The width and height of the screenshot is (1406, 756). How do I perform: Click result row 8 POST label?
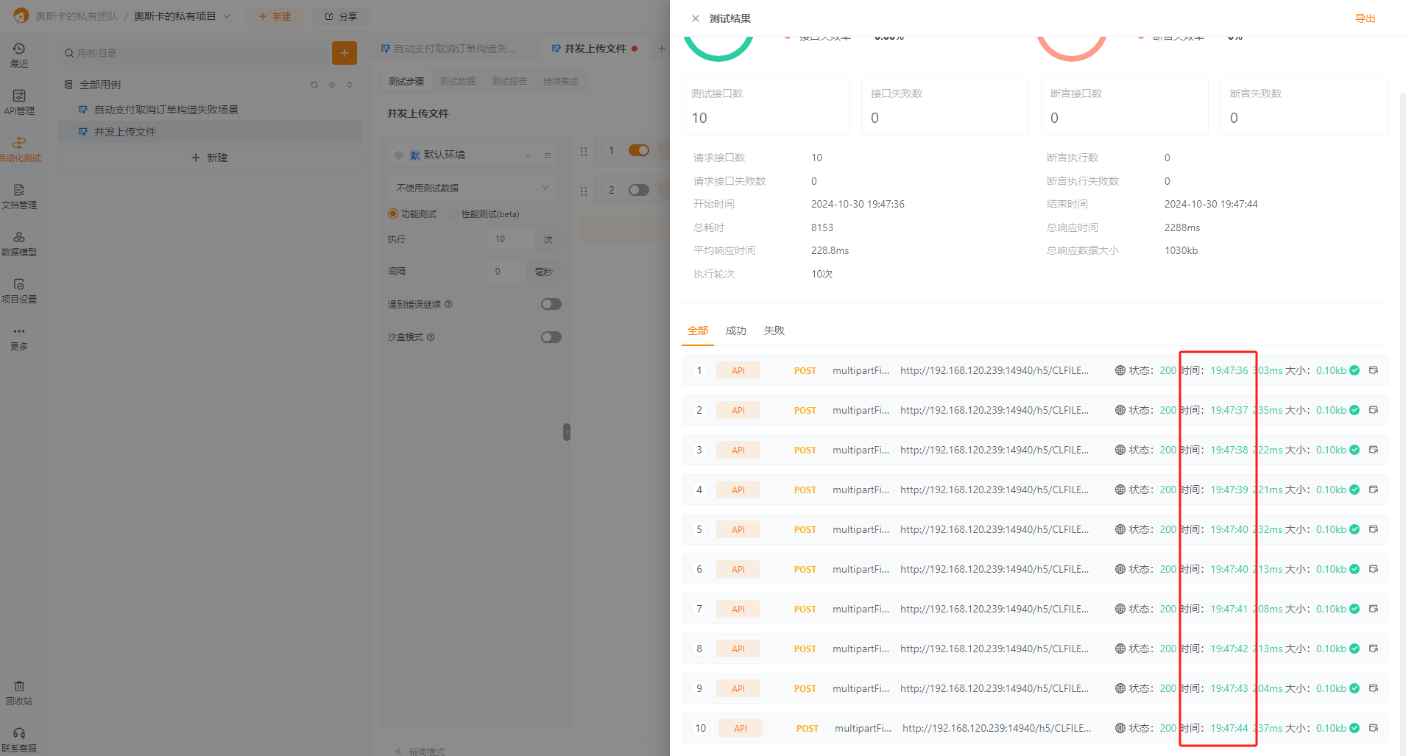tap(805, 649)
